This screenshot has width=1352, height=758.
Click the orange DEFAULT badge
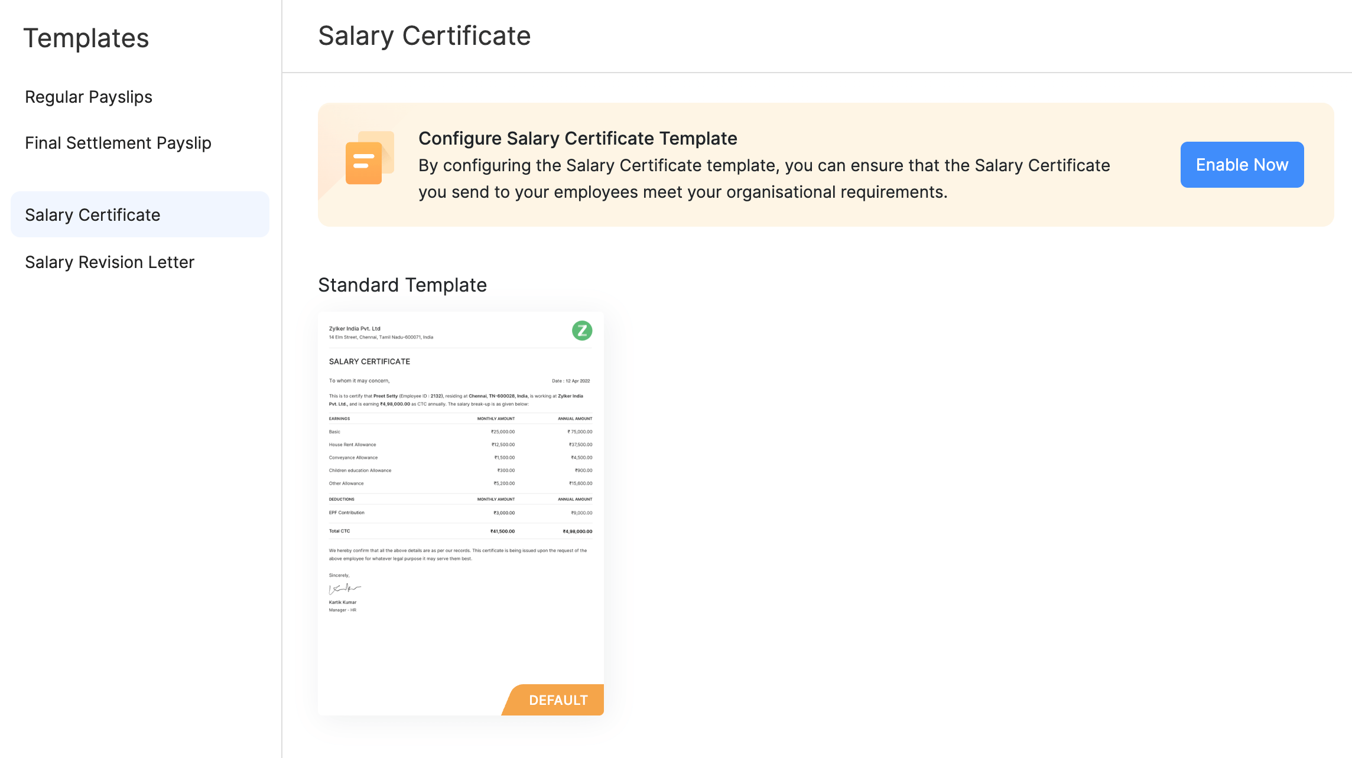point(557,700)
